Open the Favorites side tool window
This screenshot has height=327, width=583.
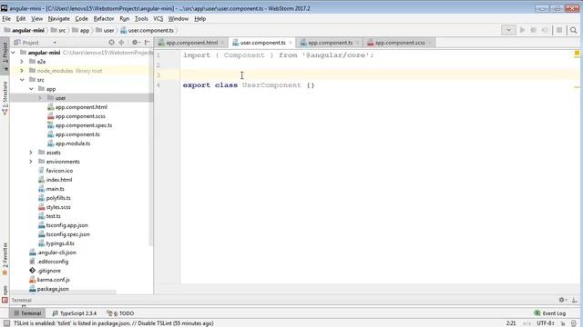point(5,259)
